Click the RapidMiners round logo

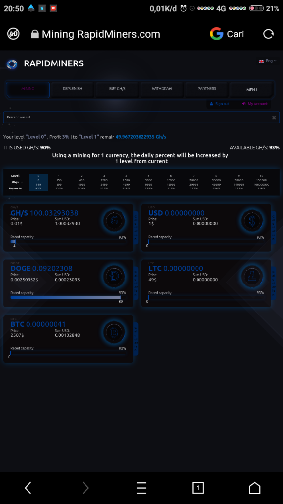(x=12, y=64)
